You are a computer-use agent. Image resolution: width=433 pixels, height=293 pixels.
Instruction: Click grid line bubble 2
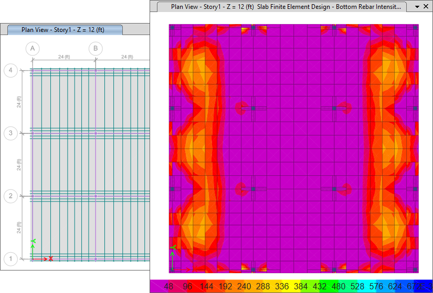tap(10, 196)
